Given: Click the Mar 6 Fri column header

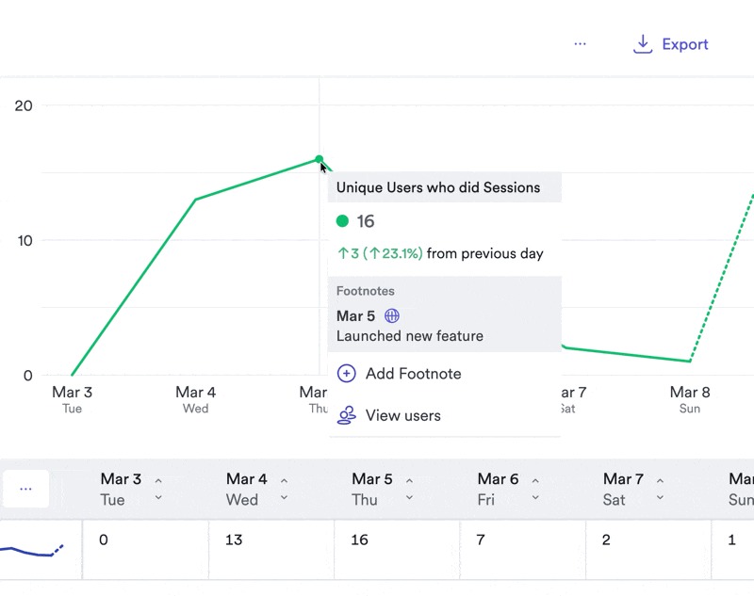Looking at the screenshot, I should pos(498,489).
